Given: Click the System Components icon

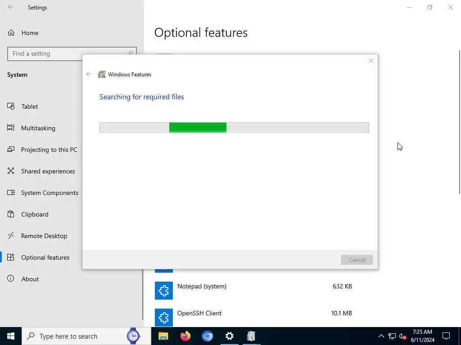Looking at the screenshot, I should click(11, 192).
